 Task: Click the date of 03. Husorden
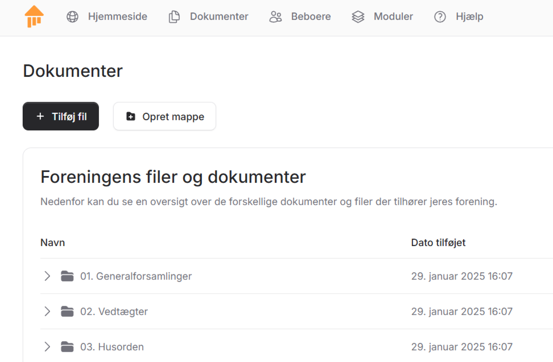coord(462,347)
